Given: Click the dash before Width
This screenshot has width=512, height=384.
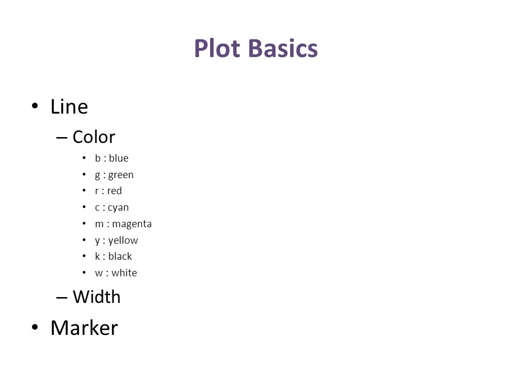Looking at the screenshot, I should click(62, 298).
